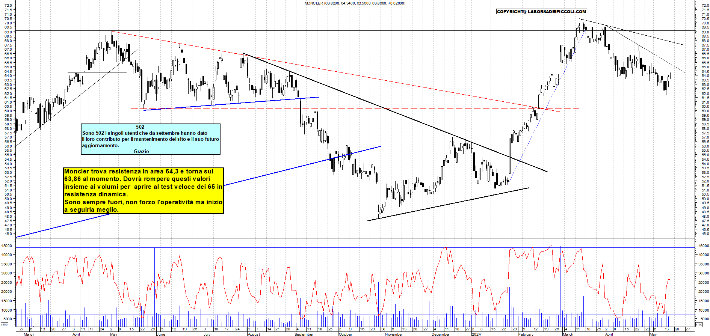Select the 'September' label on the date axis

point(304,334)
